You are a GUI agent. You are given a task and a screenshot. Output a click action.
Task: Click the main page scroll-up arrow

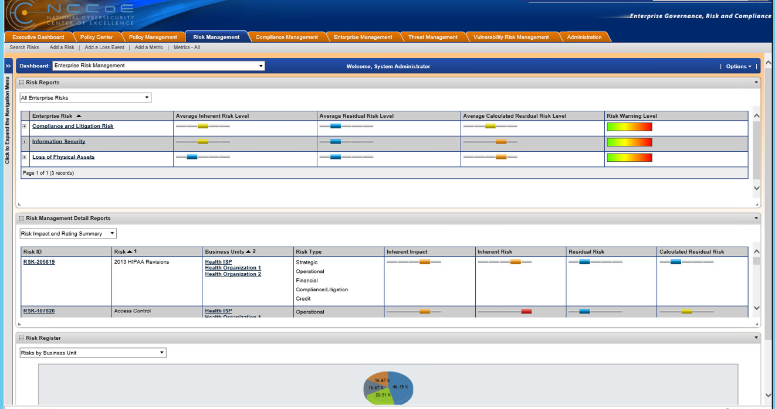769,63
